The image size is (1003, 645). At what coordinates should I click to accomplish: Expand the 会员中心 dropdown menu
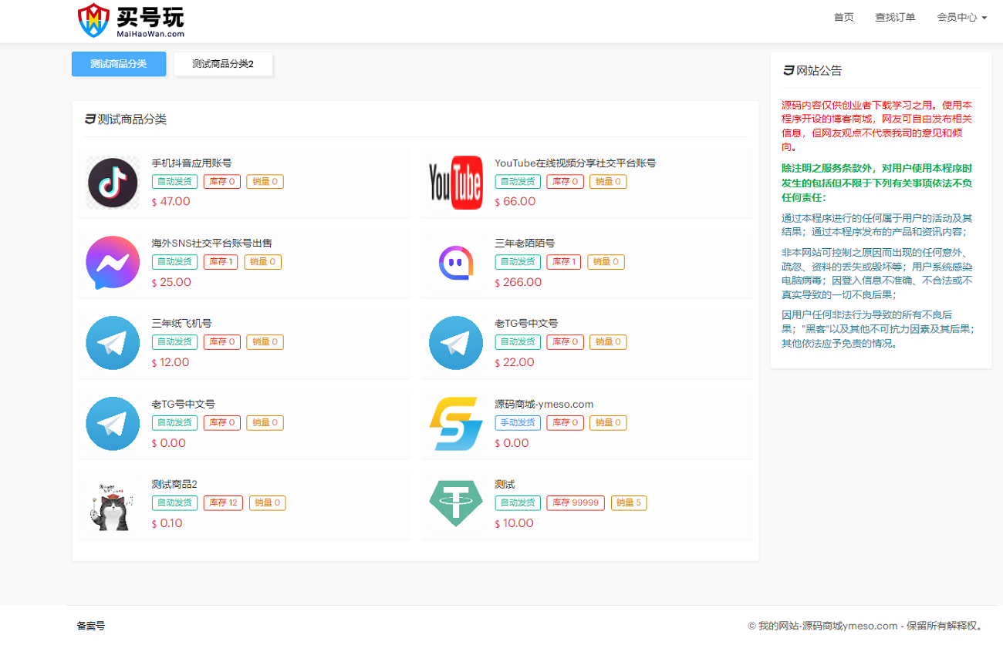click(961, 17)
